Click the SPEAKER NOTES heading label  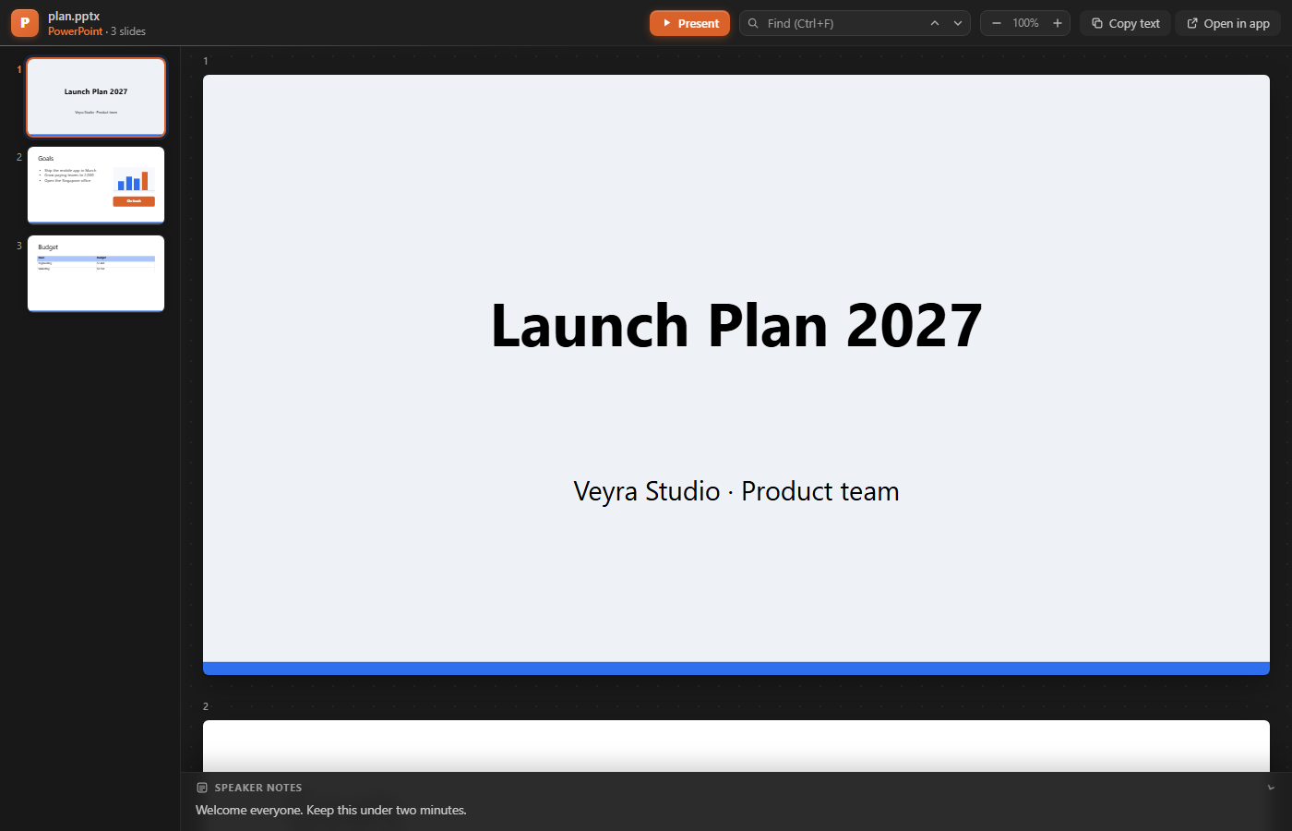(258, 788)
